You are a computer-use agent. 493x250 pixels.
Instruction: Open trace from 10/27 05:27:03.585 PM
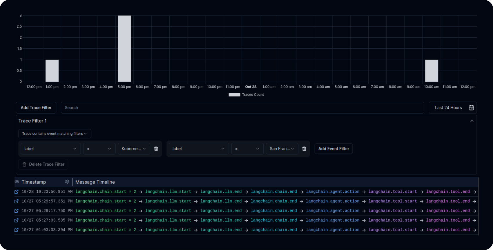(17, 220)
